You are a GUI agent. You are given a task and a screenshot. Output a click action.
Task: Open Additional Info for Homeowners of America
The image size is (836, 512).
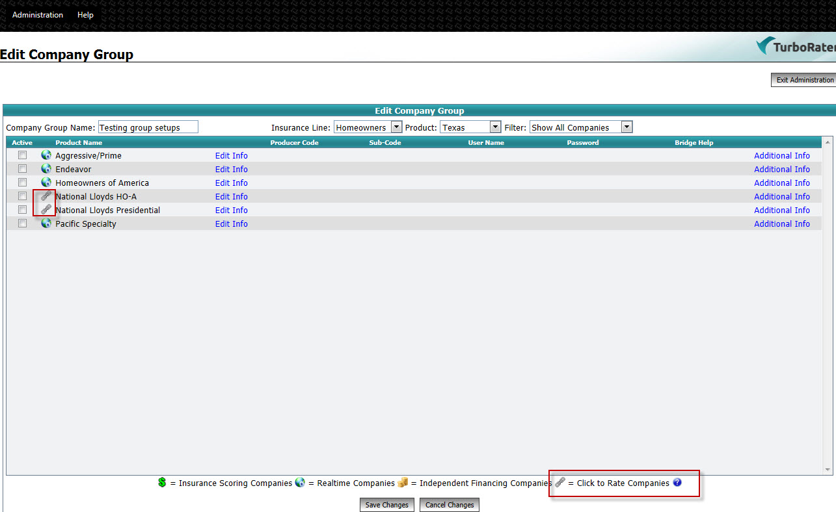[x=782, y=183]
